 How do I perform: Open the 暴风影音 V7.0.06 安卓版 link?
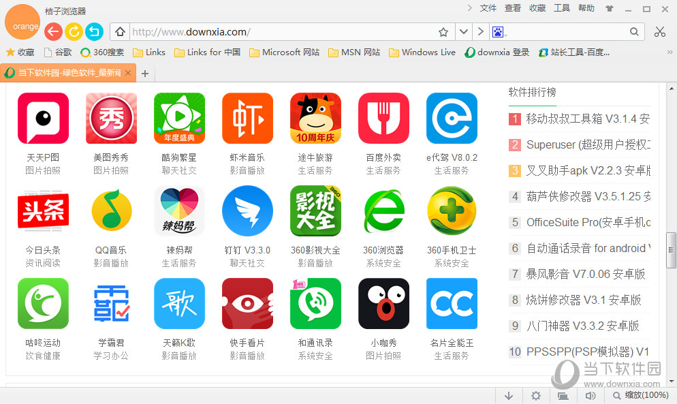[x=585, y=274]
